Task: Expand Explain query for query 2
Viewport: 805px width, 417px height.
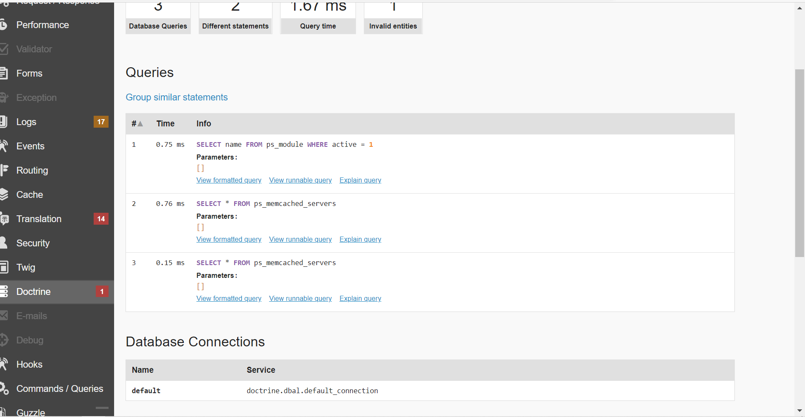Action: coord(360,240)
